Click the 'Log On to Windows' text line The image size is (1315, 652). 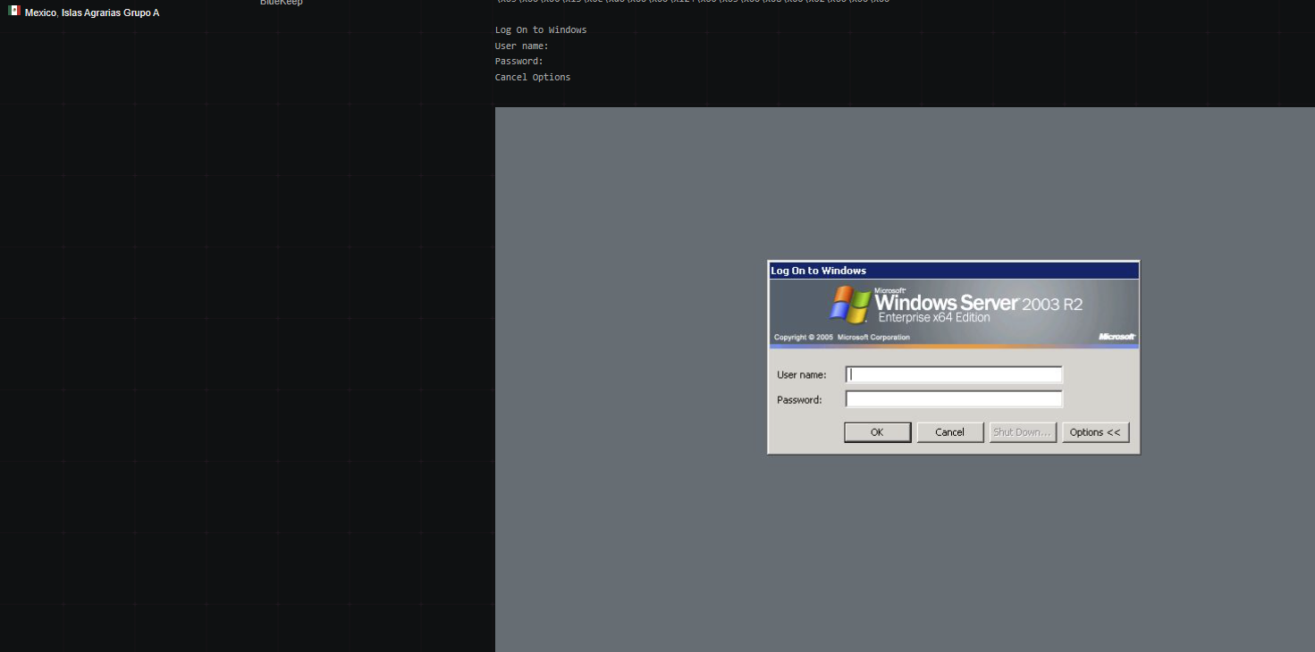(541, 29)
